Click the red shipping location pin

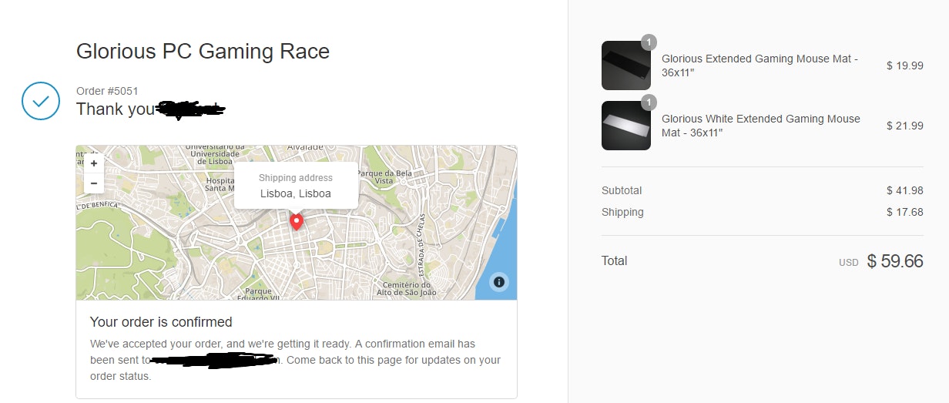296,221
